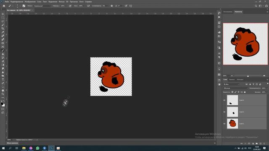
Task: Filter layers by pixel layers icon
Action: [246, 84]
